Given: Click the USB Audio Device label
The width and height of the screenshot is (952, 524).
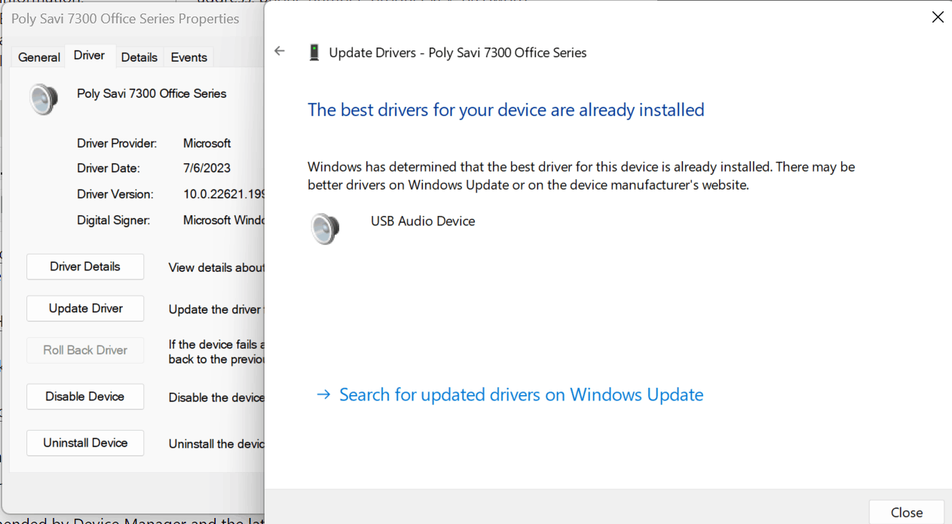Looking at the screenshot, I should pos(423,221).
